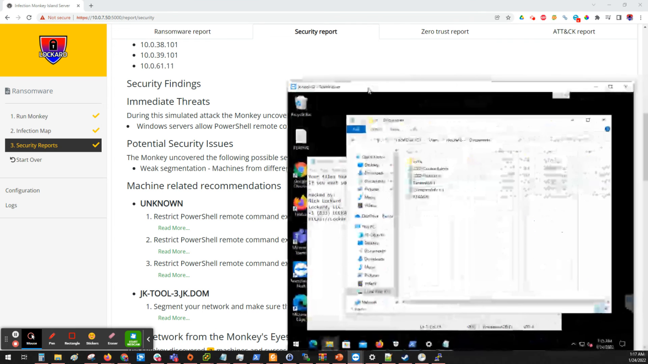648x364 pixels.
Task: Select 1. Run Monkey in sidebar
Action: [x=53, y=116]
